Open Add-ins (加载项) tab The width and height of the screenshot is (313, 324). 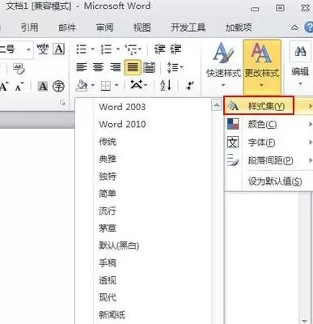tap(239, 28)
